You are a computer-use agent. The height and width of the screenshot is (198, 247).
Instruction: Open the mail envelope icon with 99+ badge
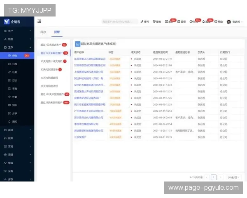pos(166,21)
